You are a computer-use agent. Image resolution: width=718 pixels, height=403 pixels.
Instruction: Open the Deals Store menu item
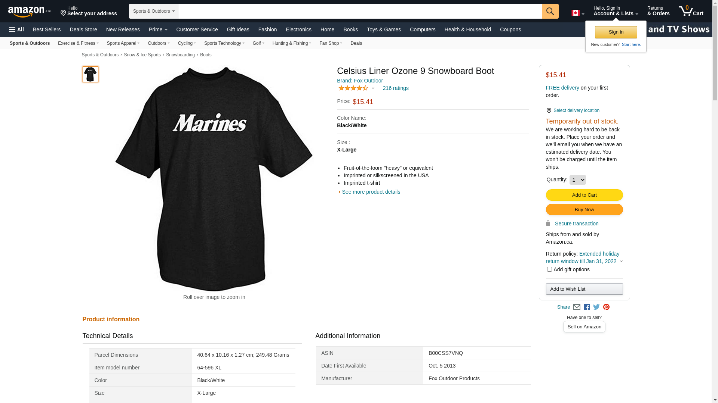pyautogui.click(x=83, y=29)
